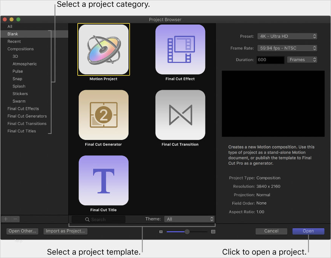Choose the Final Cut Generator template icon
The image size is (331, 258).
pos(103,115)
